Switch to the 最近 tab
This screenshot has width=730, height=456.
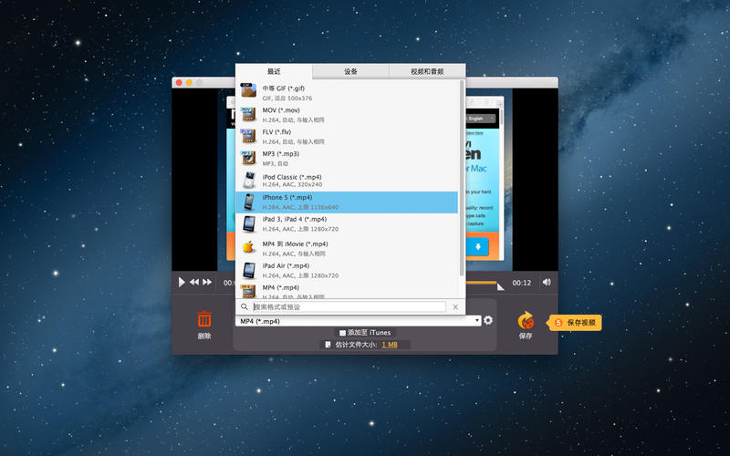pyautogui.click(x=274, y=71)
